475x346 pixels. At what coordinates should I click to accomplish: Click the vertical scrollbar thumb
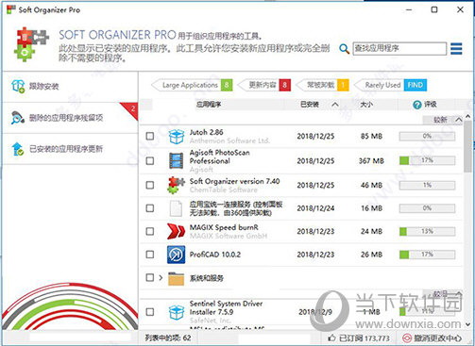point(468,146)
